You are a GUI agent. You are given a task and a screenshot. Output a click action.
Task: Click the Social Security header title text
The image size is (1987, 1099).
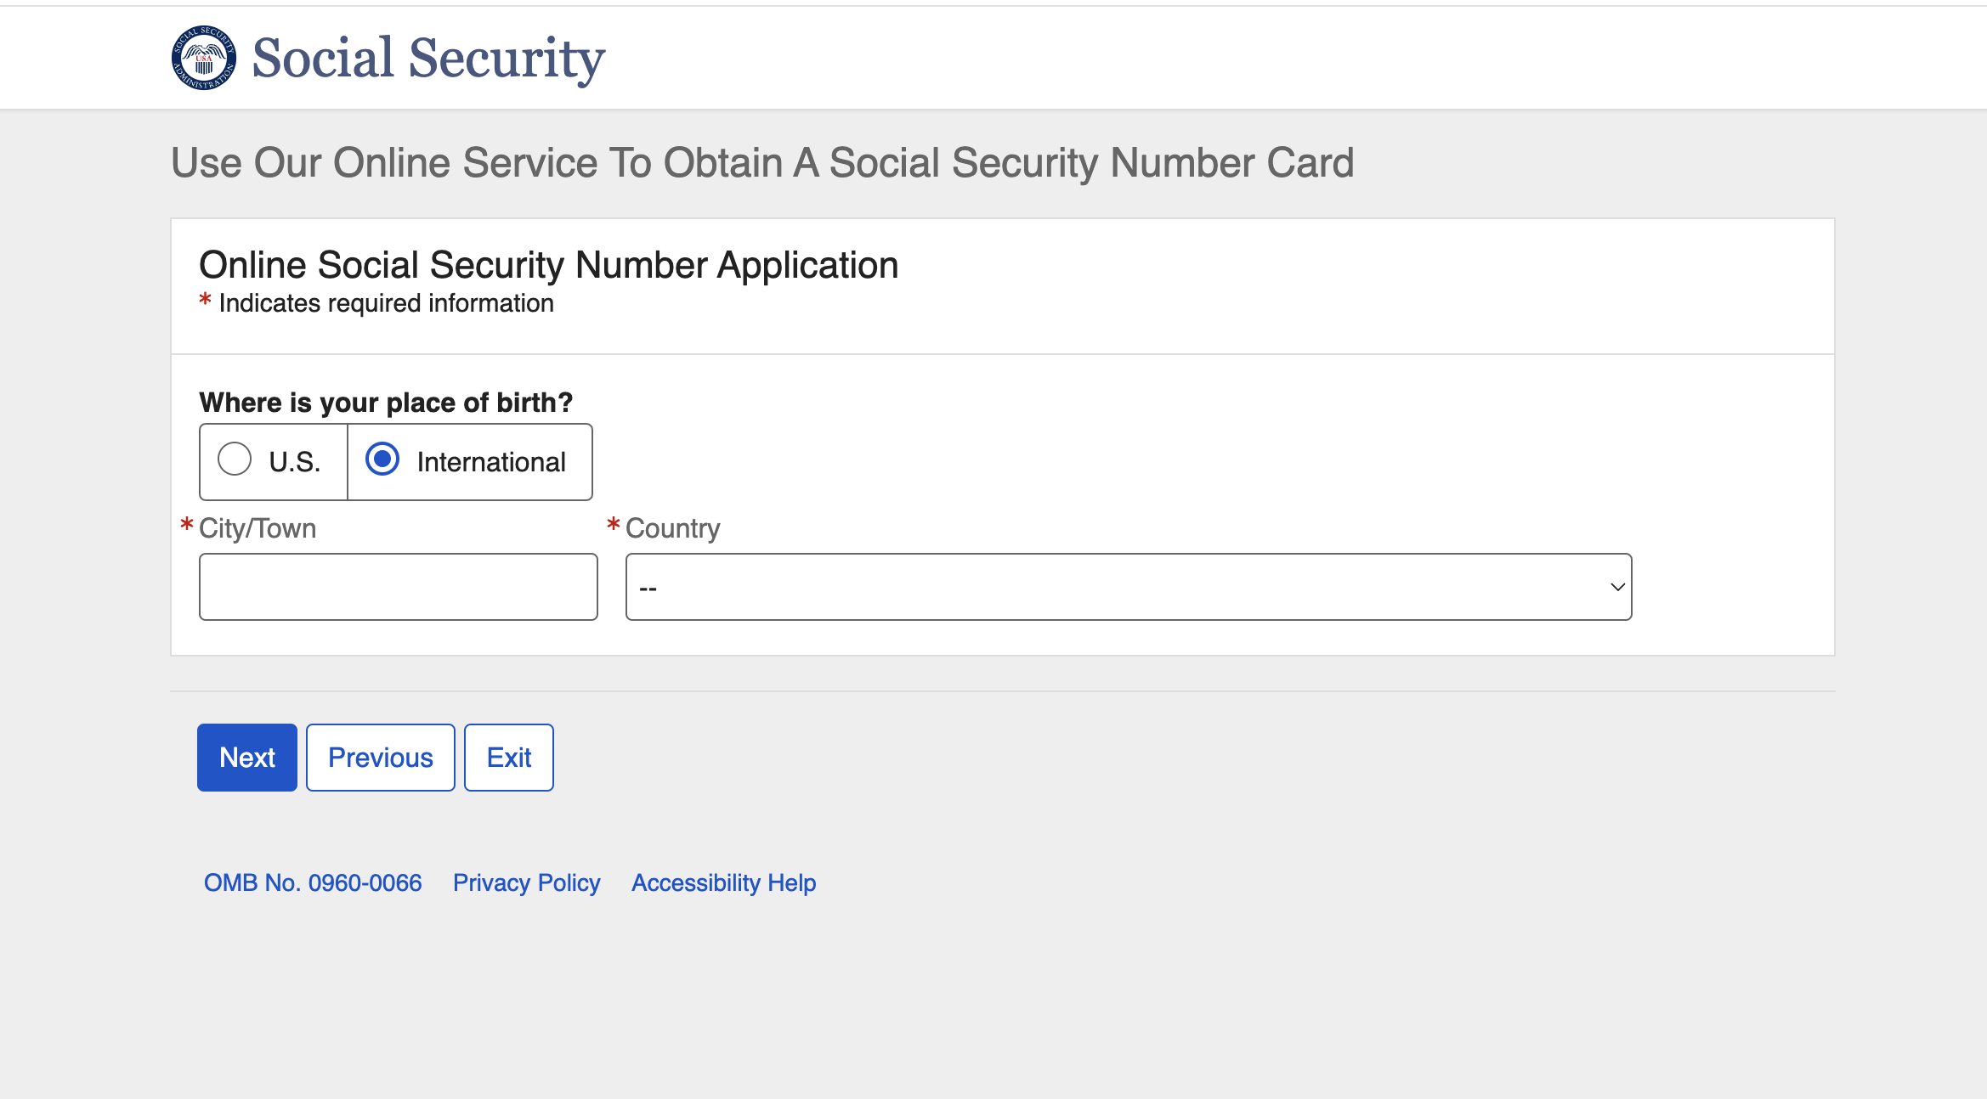pos(428,58)
